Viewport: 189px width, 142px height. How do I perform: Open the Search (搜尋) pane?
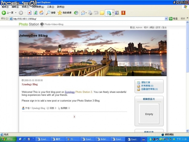[x=50, y=13]
